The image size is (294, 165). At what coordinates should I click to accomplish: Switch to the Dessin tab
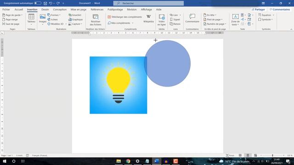coord(45,9)
